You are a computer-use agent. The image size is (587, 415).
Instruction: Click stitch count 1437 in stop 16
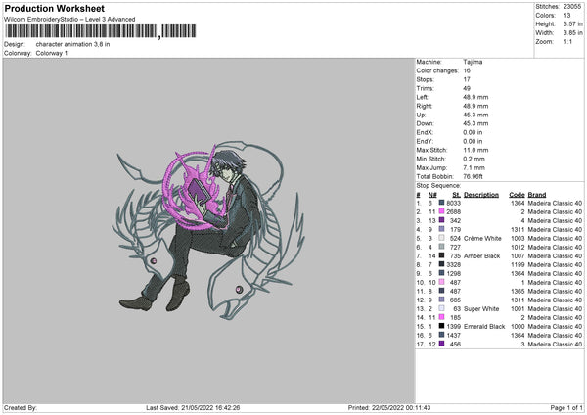(x=453, y=335)
